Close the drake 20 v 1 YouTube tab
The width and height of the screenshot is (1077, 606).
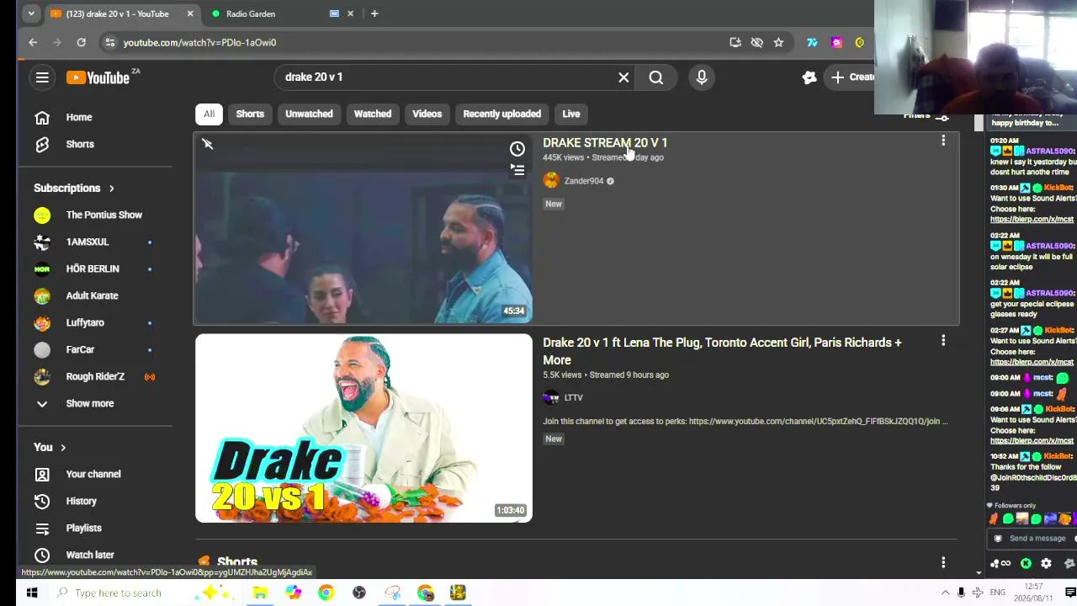coord(190,13)
